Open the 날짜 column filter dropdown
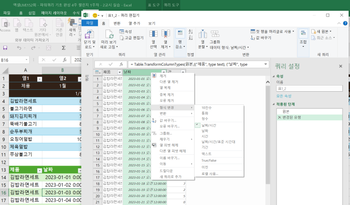This screenshot has width=350, height=205. click(163, 71)
